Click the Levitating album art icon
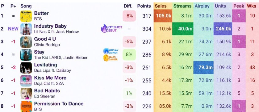Image resolution: width=259 pixels, height=112 pixels. (26, 68)
